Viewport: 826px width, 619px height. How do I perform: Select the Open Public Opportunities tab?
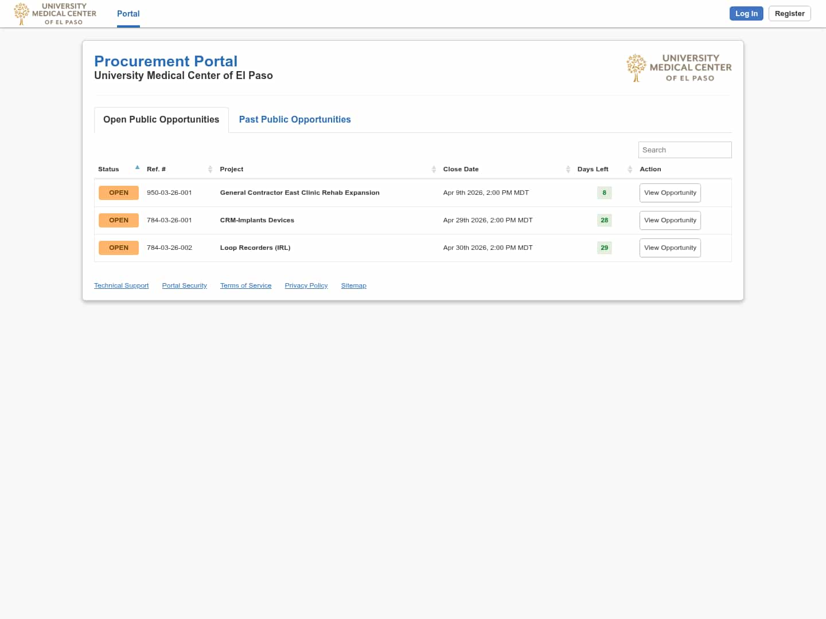(161, 119)
